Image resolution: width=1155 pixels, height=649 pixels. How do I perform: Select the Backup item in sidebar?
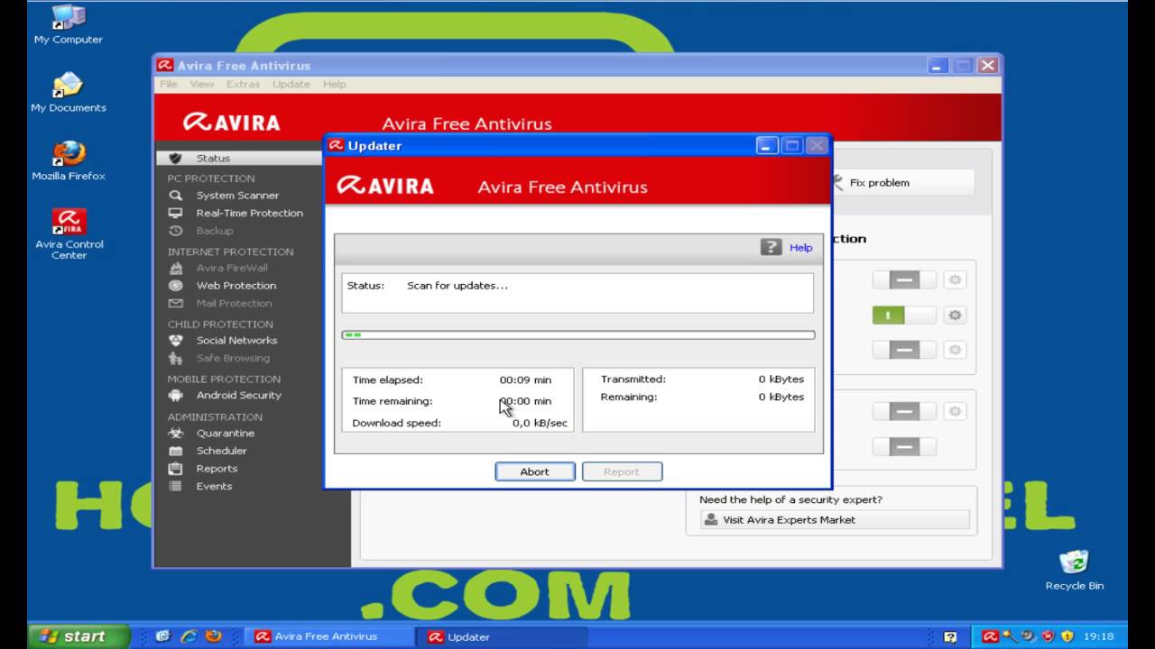tap(215, 231)
